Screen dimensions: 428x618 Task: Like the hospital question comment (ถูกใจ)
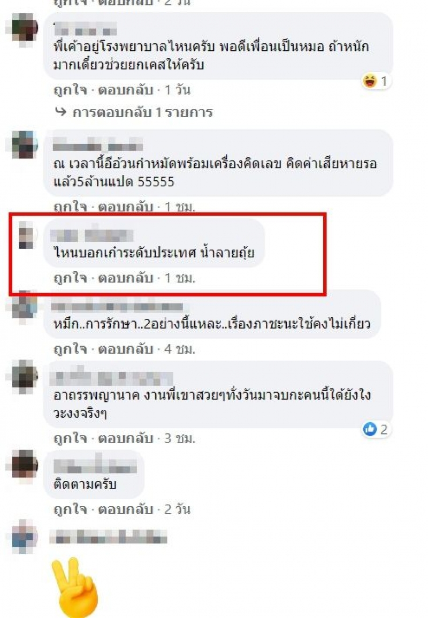[70, 90]
